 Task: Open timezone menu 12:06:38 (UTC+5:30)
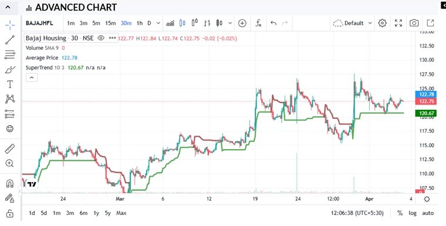click(x=357, y=213)
